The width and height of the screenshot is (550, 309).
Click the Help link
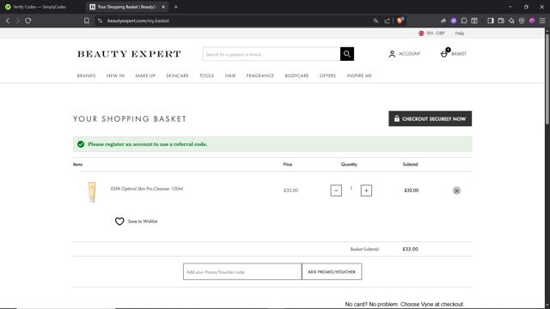pos(460,33)
